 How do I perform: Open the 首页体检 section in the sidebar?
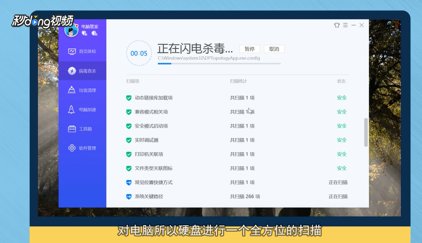[x=82, y=52]
